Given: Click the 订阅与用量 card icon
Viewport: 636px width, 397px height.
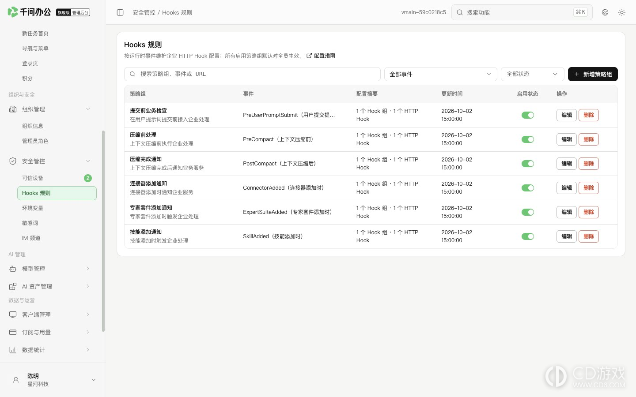Looking at the screenshot, I should (13, 332).
